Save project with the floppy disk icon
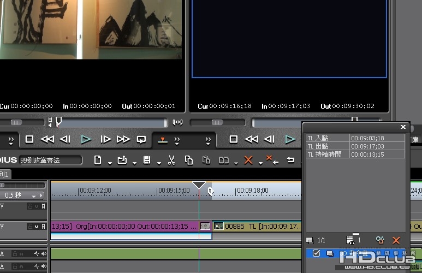 147,160
